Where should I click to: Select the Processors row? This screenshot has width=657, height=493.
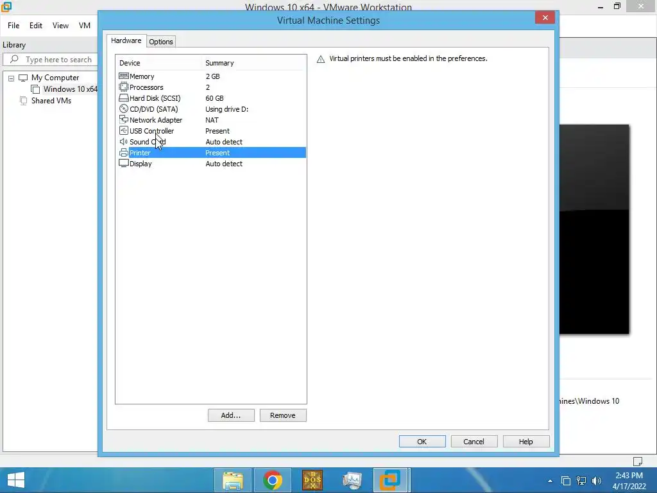pos(212,87)
